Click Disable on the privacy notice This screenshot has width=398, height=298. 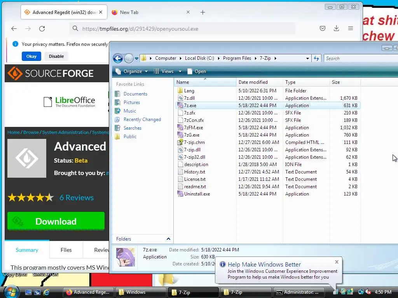[56, 56]
